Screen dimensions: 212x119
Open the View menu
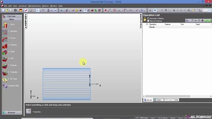[15, 6]
